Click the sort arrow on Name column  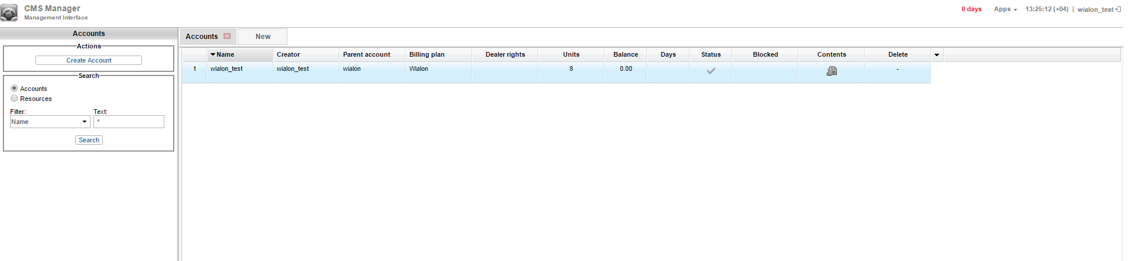(213, 55)
